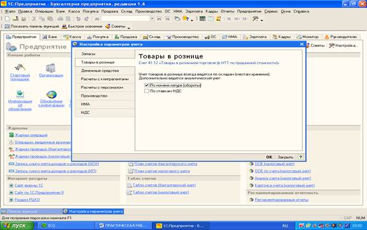Select the Денежные средства settings section
Image resolution: width=367 pixels, height=230 pixels.
105,71
